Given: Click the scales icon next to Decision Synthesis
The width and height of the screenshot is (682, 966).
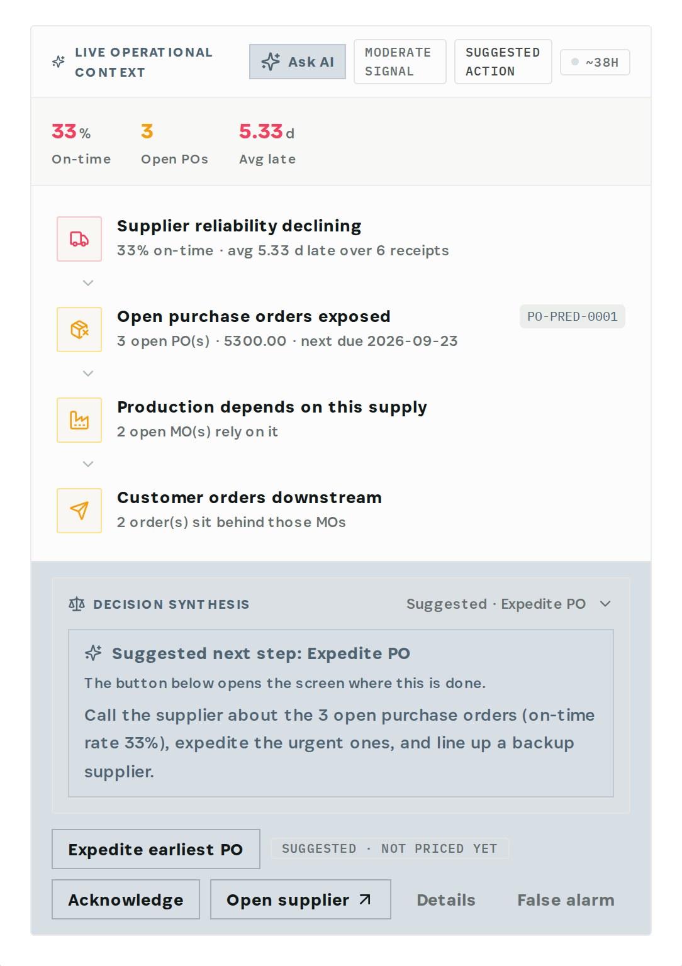Looking at the screenshot, I should tap(77, 604).
